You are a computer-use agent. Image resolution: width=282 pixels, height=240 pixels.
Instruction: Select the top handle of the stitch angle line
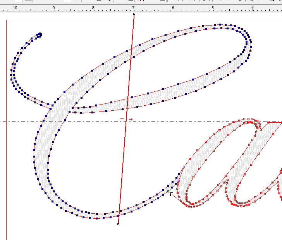(x=134, y=14)
